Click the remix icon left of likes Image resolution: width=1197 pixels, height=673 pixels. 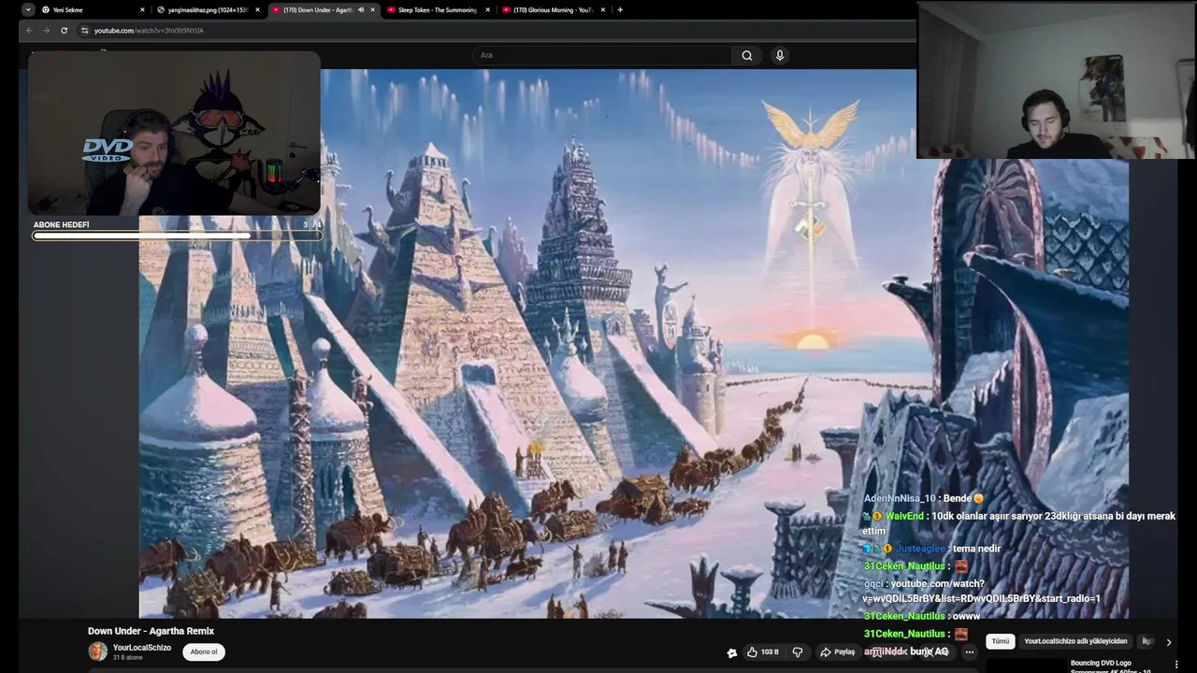tap(731, 652)
